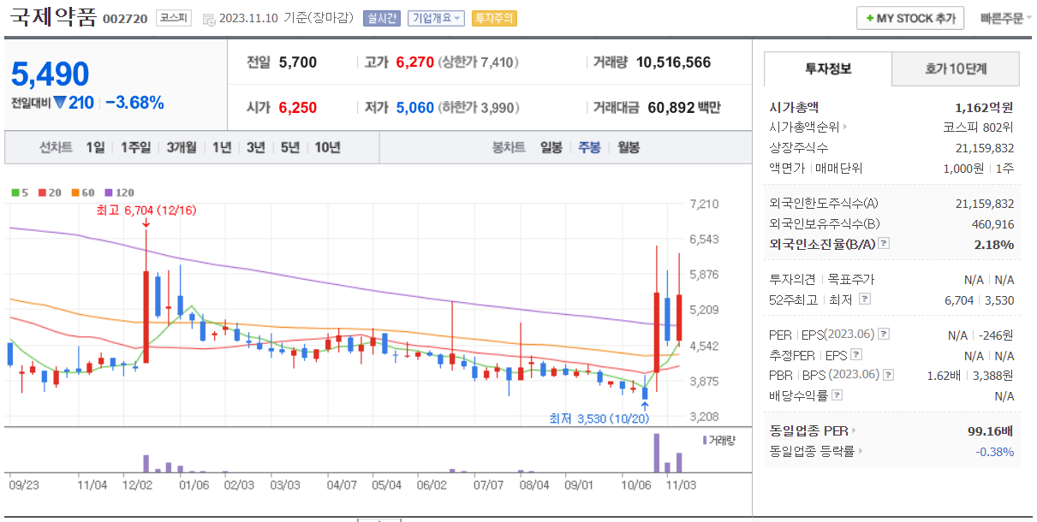Click the clock icon before the 2023.11.10 date
Image resolution: width=1037 pixels, height=522 pixels.
click(x=209, y=19)
